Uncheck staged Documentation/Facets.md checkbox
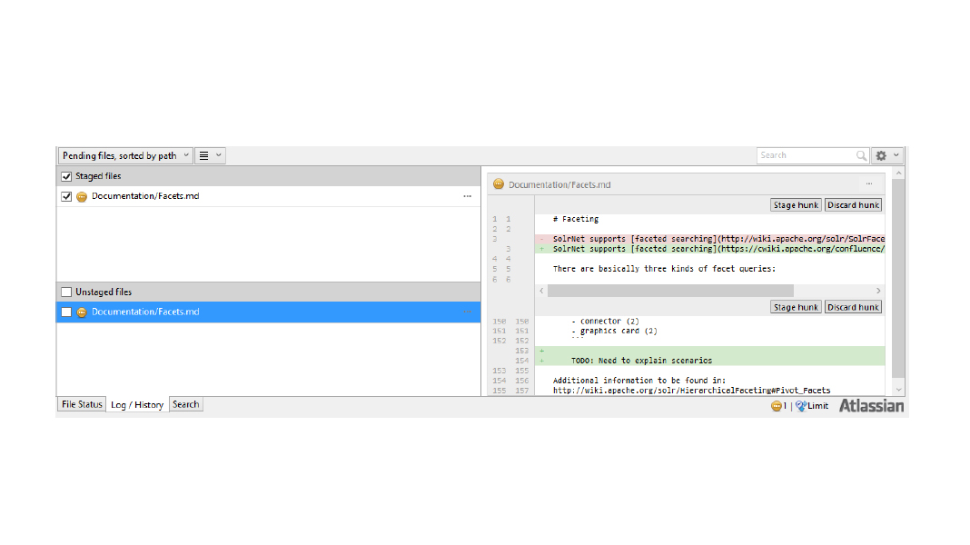 coord(66,196)
